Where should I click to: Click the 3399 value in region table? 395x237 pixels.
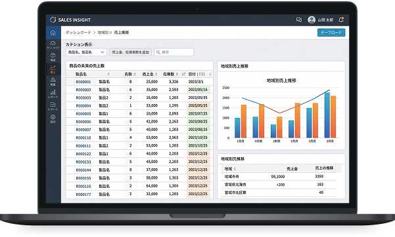click(319, 177)
